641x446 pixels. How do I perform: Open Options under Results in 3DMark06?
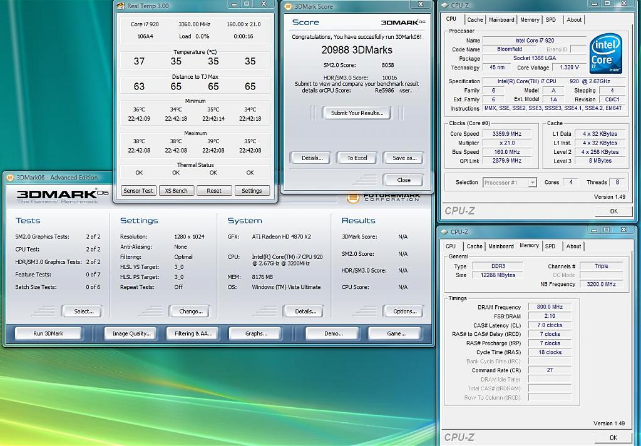(x=405, y=312)
